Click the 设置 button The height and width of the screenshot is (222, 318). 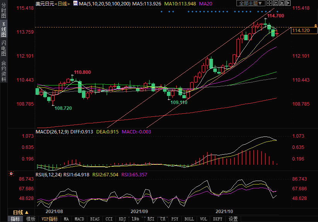click(x=233, y=219)
